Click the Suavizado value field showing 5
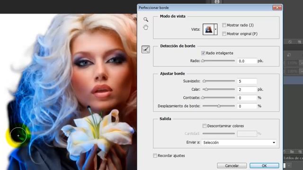This screenshot has width=303, height=170. [247, 81]
